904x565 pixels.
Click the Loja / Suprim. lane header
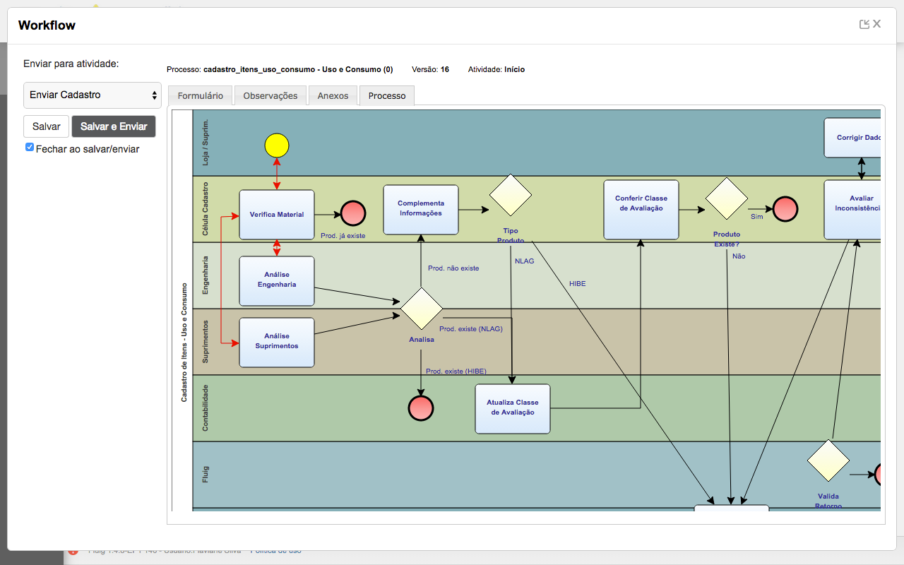[x=206, y=143]
